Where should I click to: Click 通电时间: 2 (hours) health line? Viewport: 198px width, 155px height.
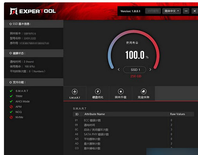[22, 61]
